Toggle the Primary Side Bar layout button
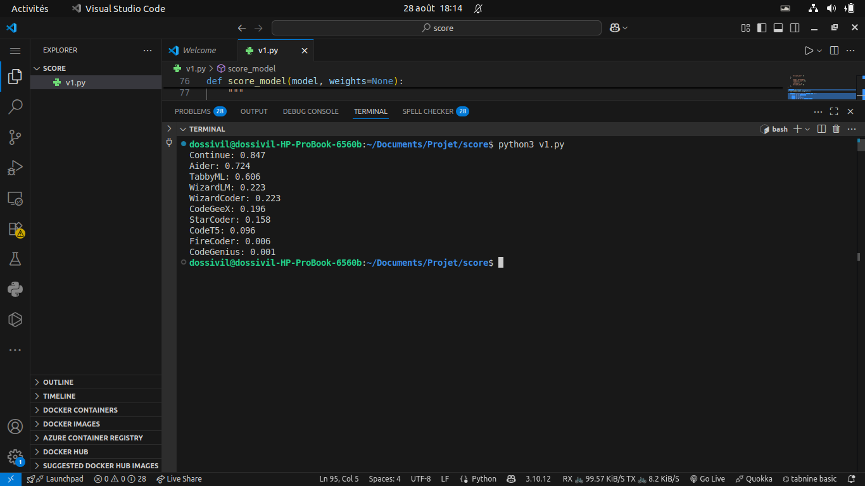Viewport: 865px width, 486px height. (x=762, y=28)
